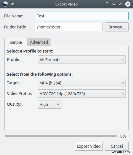Click the 'Select a Profile to start:' heading
Screen dimensions: 133x155
30,51
